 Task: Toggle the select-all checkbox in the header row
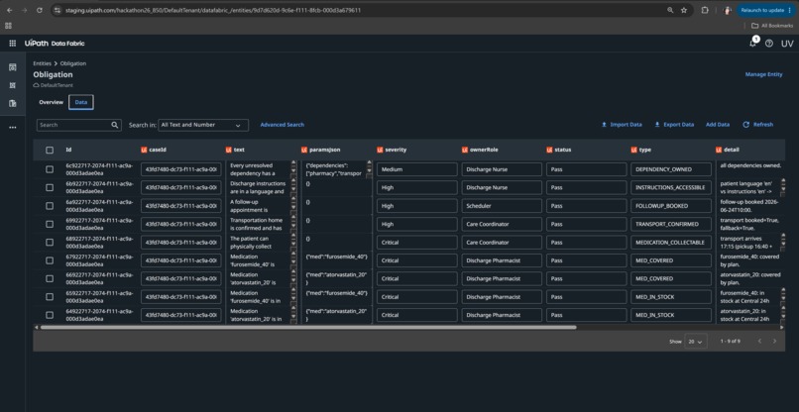[50, 150]
